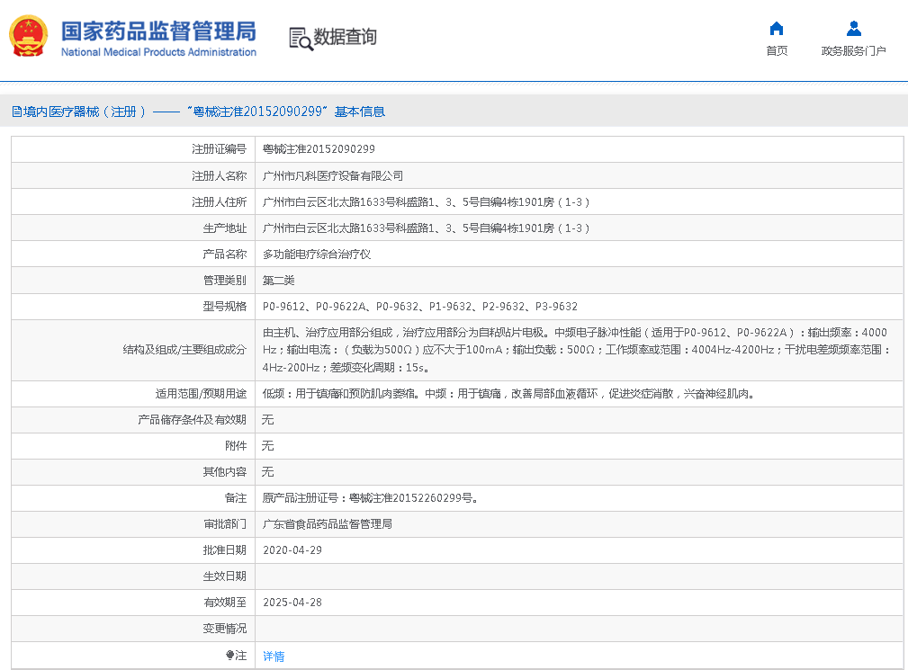The width and height of the screenshot is (908, 670).
Task: Click the expiry date 2025-04-28
Action: (292, 603)
